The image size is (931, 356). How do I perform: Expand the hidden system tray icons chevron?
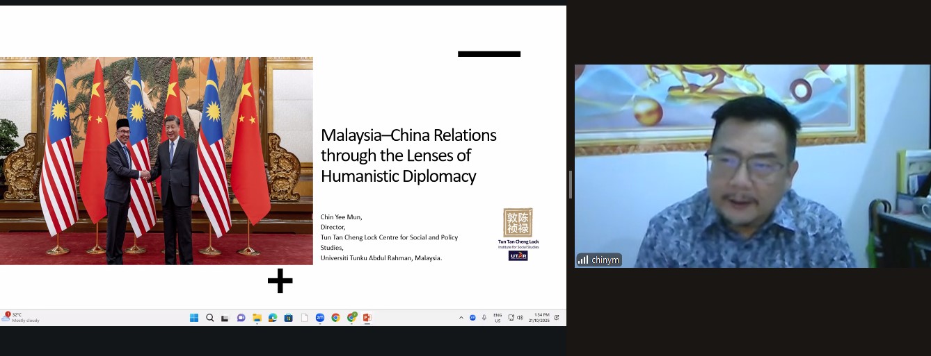461,318
